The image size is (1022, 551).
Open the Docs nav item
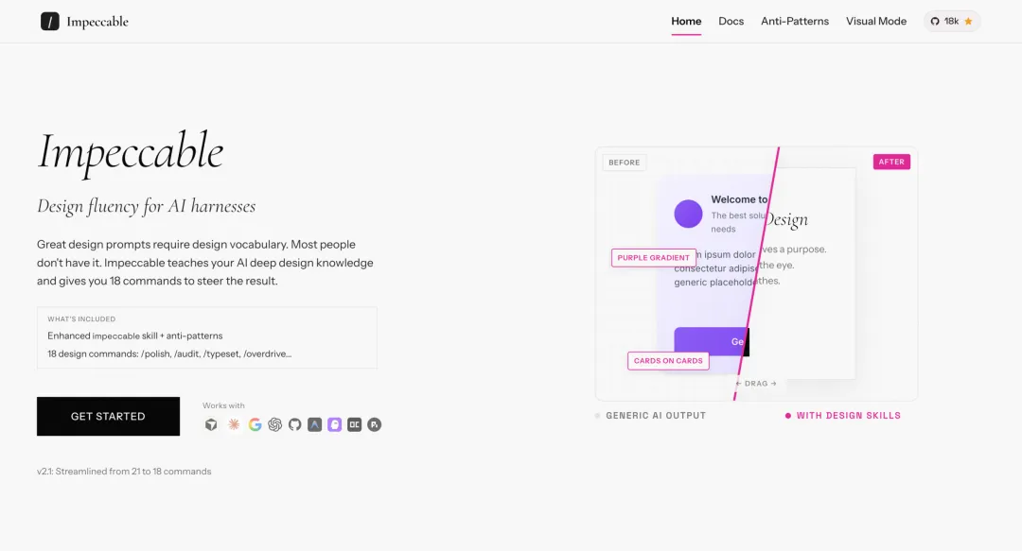pyautogui.click(x=731, y=22)
